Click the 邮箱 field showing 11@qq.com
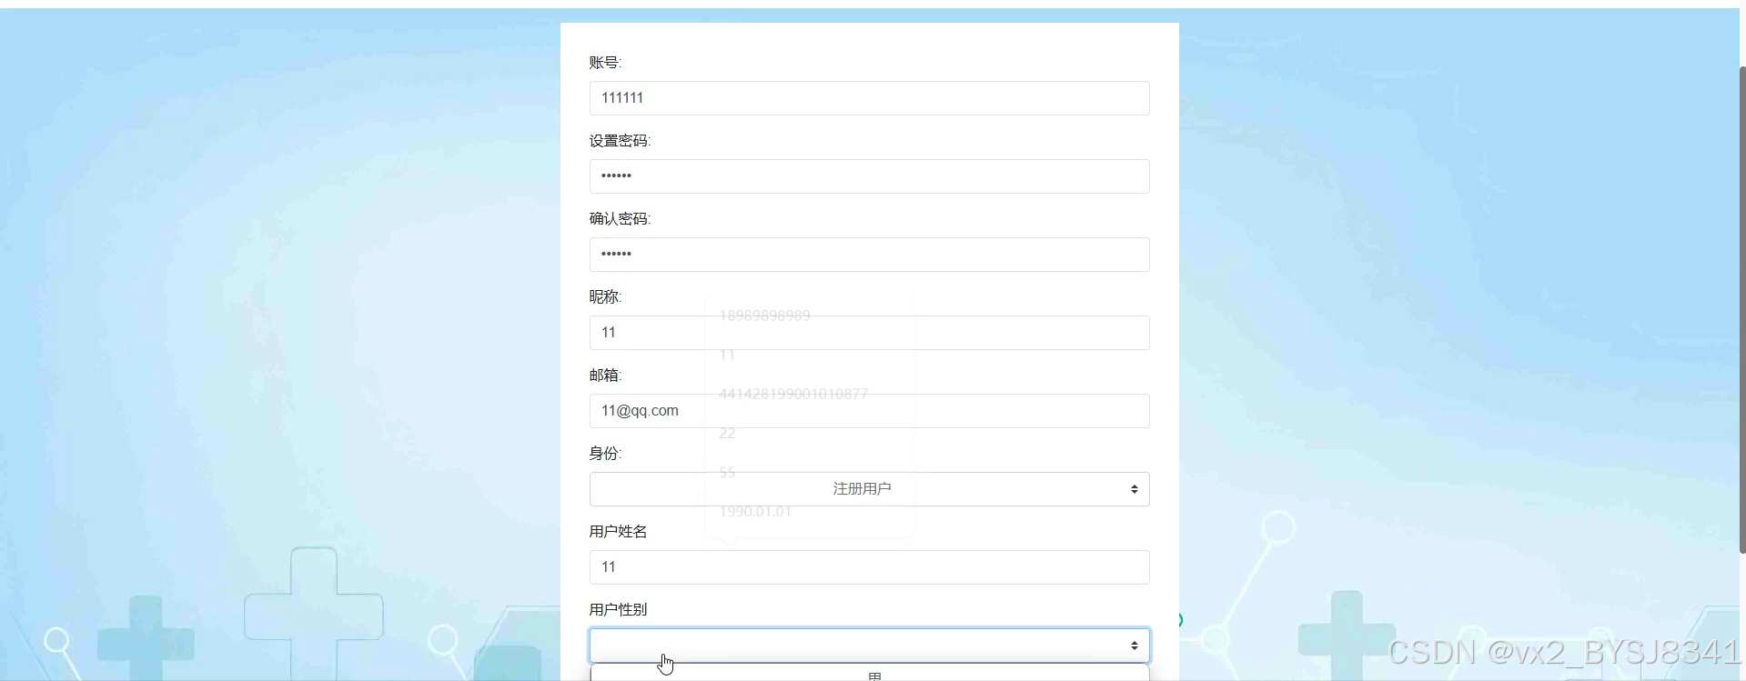The width and height of the screenshot is (1746, 681). tap(869, 411)
